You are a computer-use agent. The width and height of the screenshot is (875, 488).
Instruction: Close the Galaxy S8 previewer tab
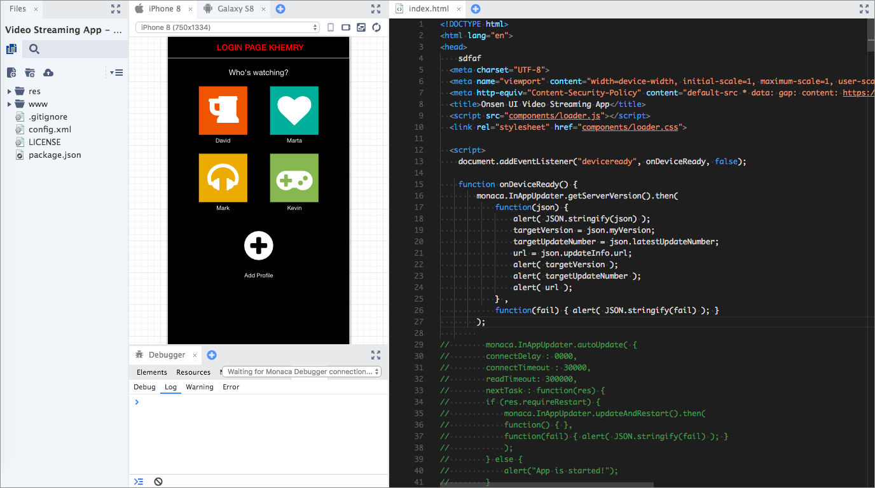pos(263,10)
